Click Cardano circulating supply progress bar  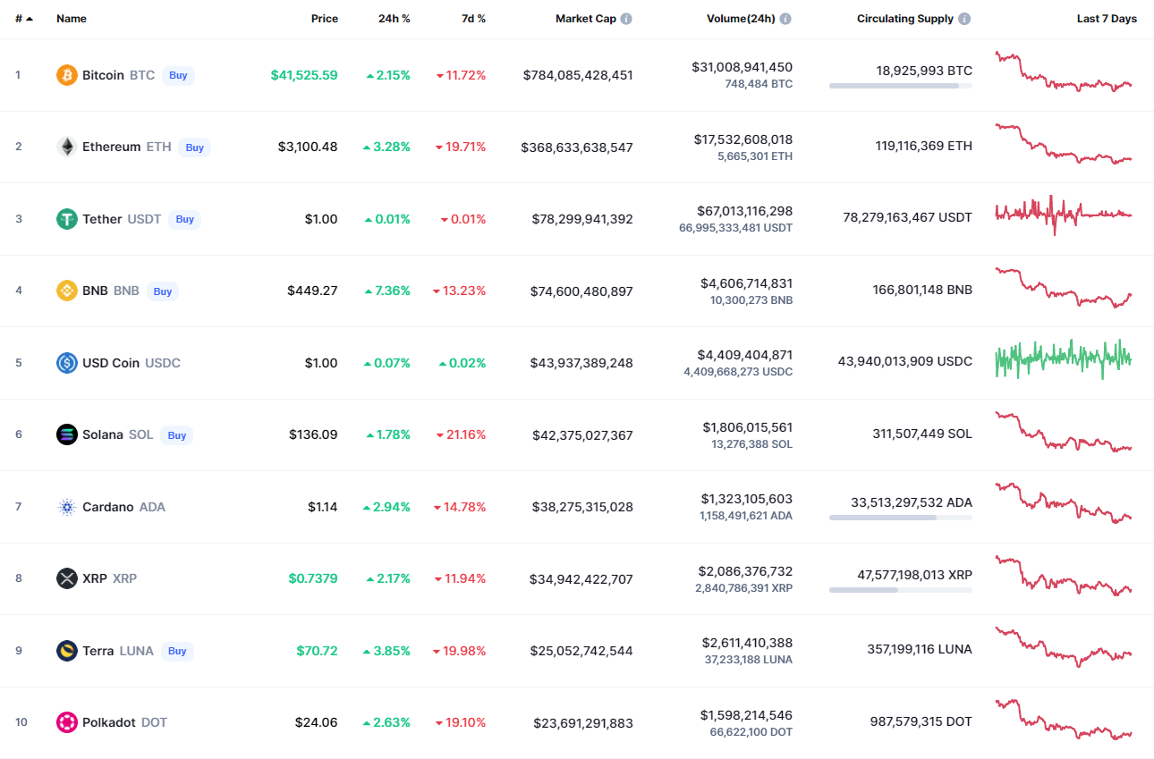tap(900, 518)
